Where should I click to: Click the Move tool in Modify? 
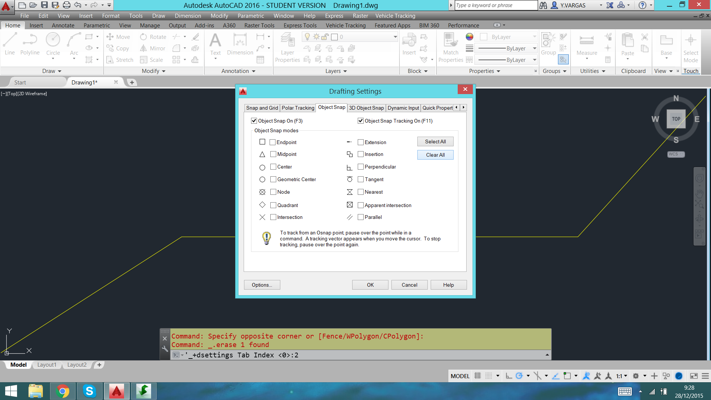[118, 37]
